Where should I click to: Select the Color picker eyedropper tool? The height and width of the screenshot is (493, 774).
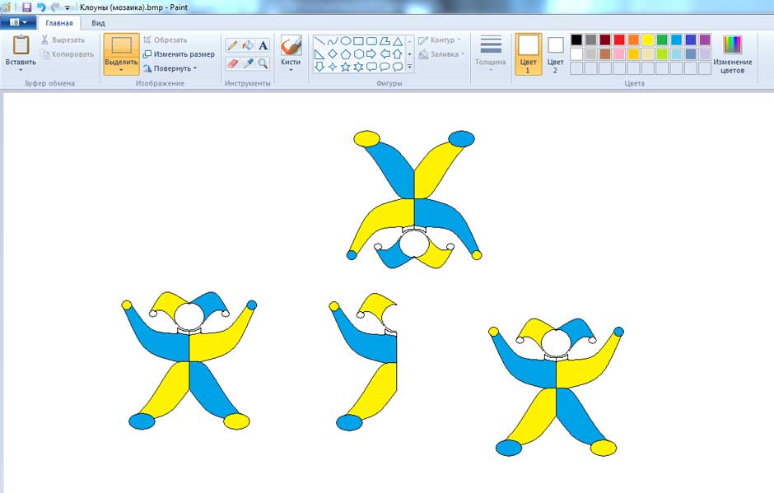click(x=248, y=63)
